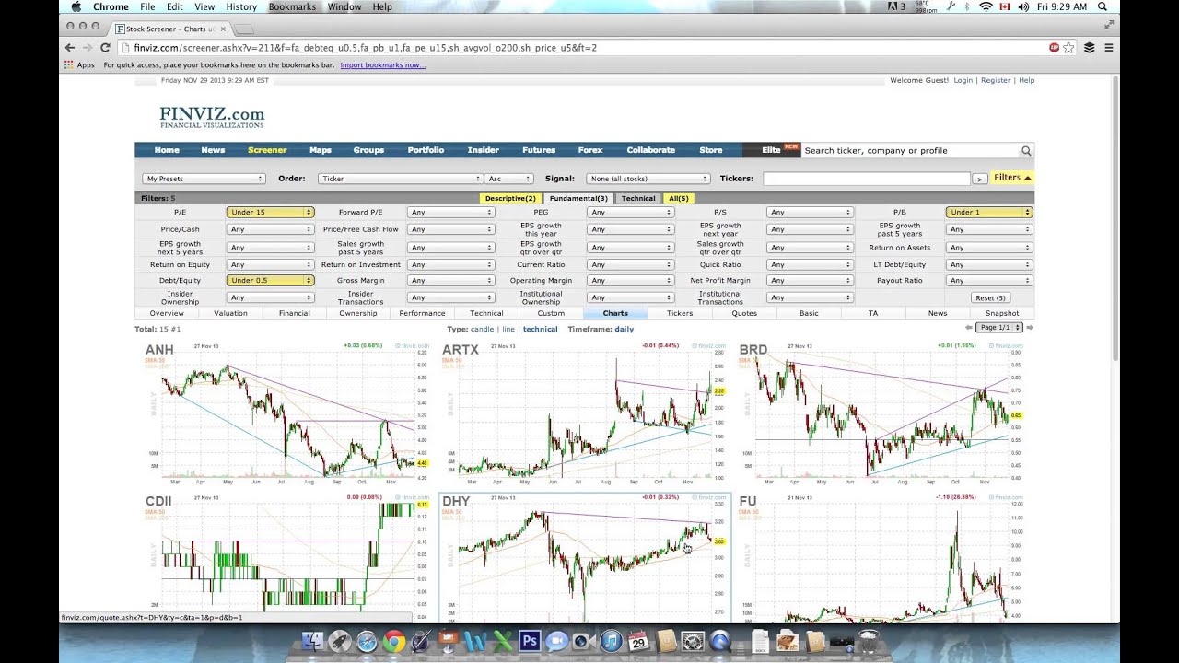Switch to the Technical filter tab

click(638, 198)
